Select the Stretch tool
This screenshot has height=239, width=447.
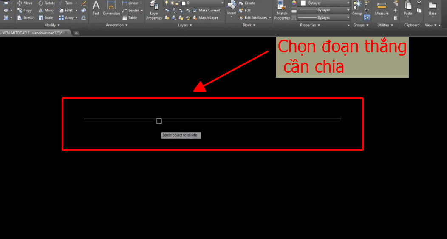point(25,18)
